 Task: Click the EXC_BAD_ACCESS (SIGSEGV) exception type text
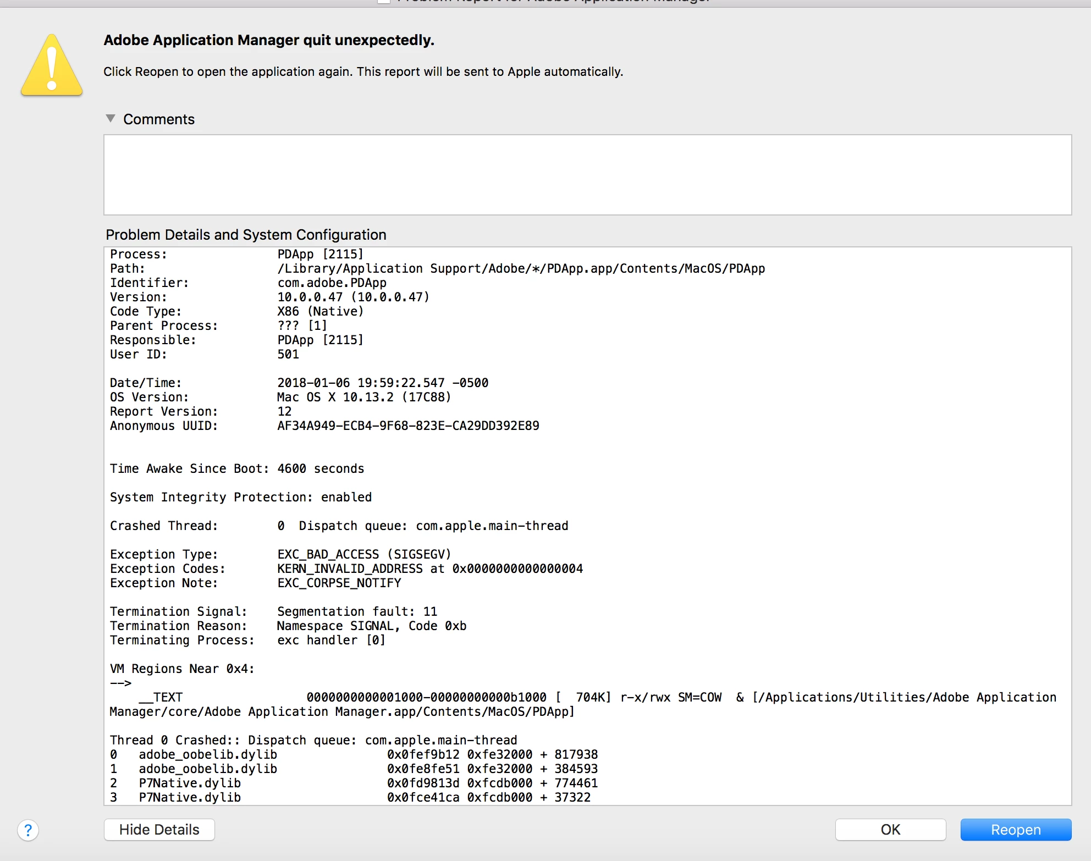(363, 554)
